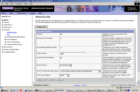Click the Apply button

click(x=40, y=80)
